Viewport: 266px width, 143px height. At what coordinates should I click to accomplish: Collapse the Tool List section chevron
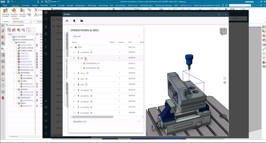(x=139, y=36)
